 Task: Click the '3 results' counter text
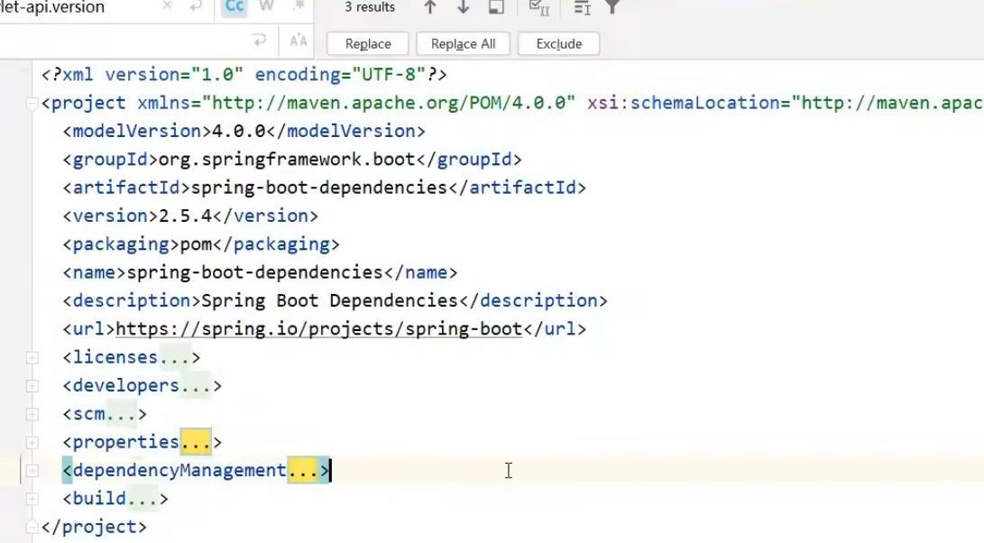(370, 7)
